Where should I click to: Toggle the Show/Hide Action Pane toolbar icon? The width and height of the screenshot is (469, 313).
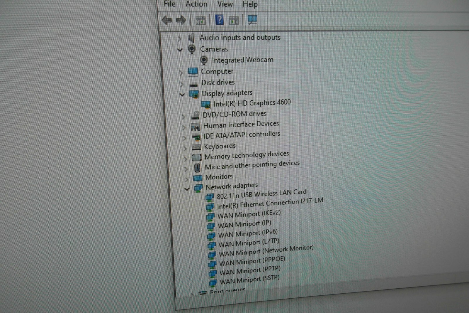[x=234, y=21]
